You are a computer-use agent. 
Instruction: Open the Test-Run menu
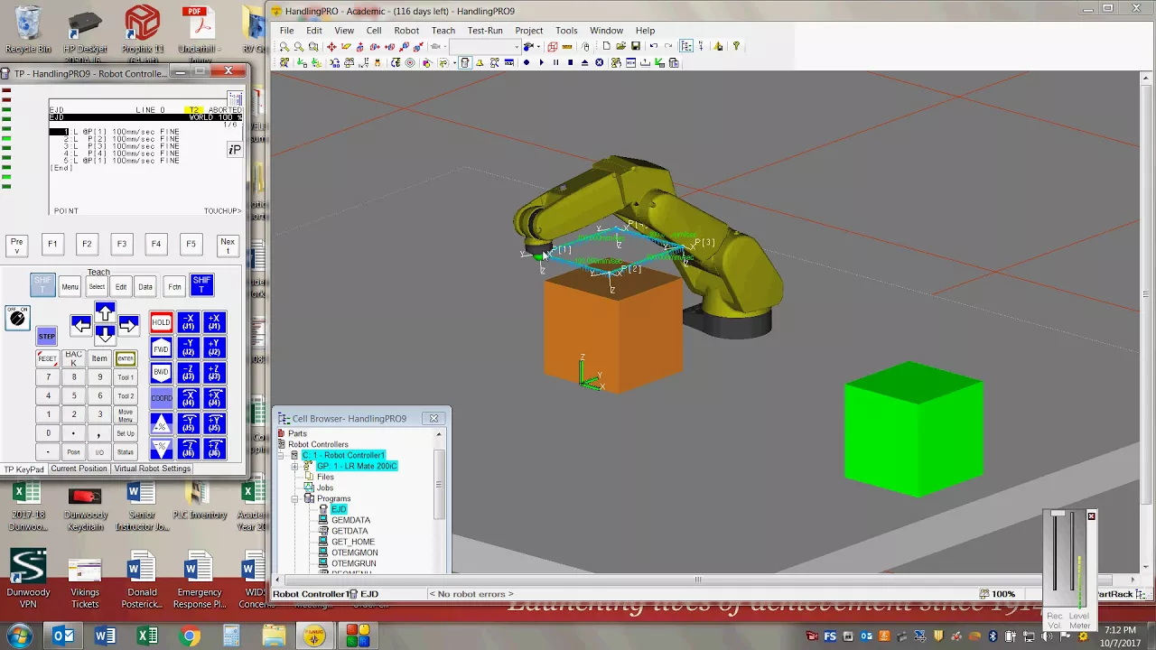(485, 30)
